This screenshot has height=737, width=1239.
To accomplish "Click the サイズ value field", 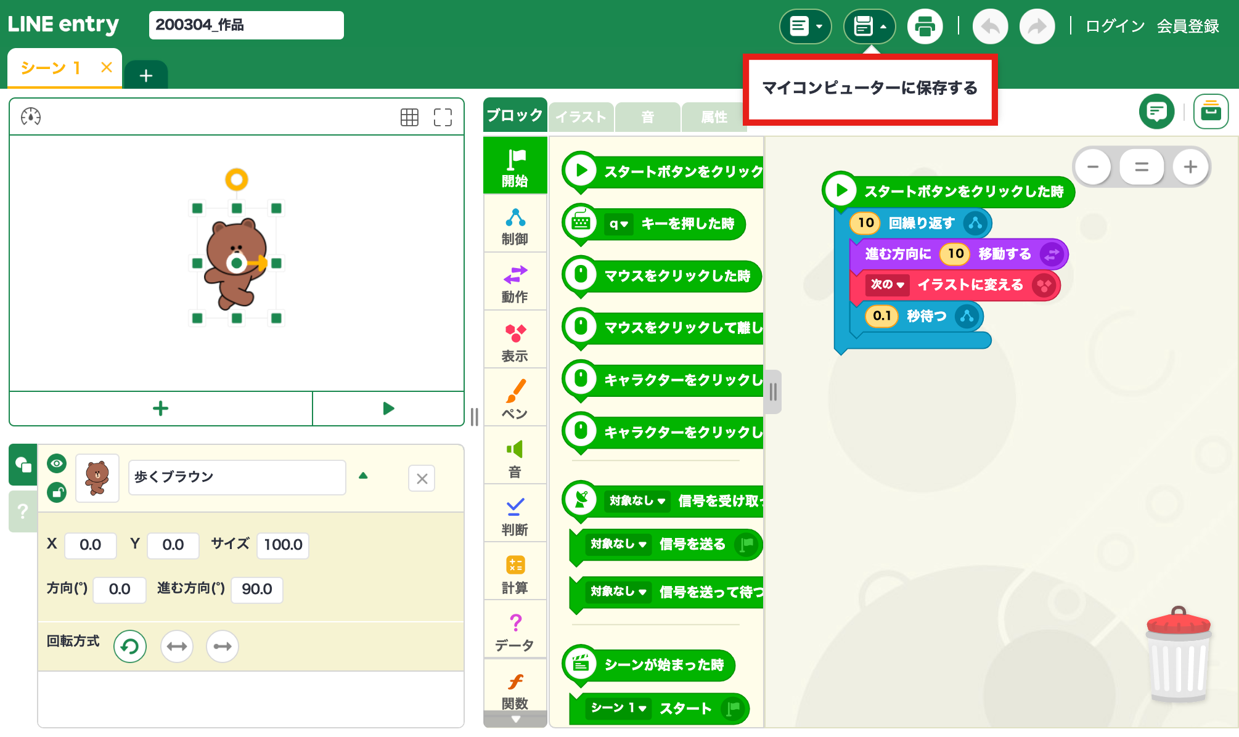I will pyautogui.click(x=283, y=545).
